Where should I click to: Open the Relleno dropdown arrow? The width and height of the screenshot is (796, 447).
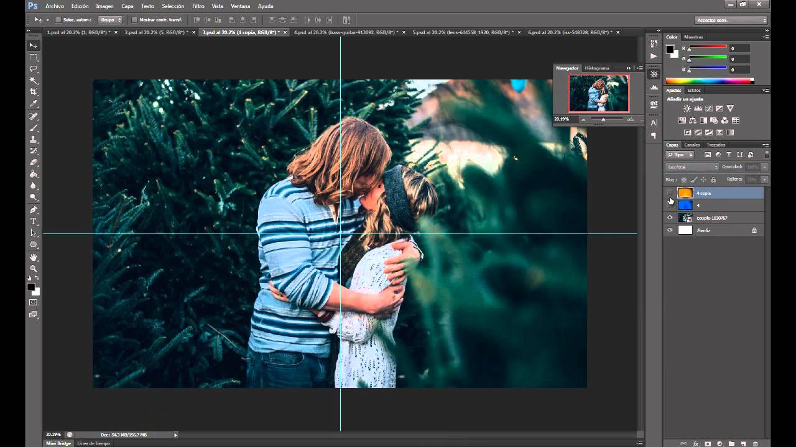765,179
